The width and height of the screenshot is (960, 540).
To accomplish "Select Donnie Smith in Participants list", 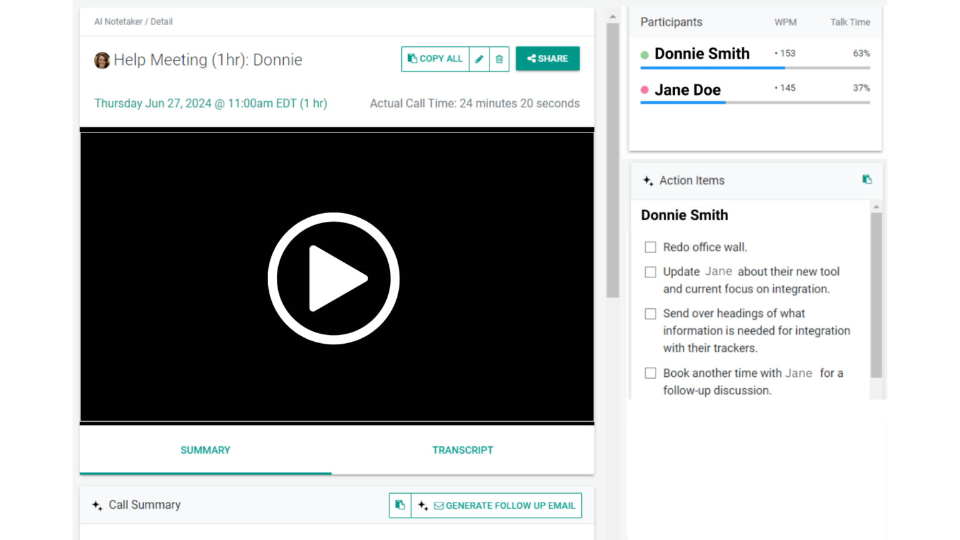I will 702,54.
